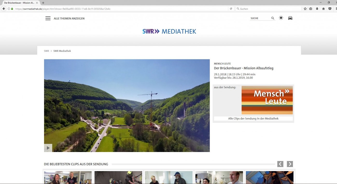Open the hamburger menu for all topics
The width and height of the screenshot is (337, 184).
[x=48, y=18]
